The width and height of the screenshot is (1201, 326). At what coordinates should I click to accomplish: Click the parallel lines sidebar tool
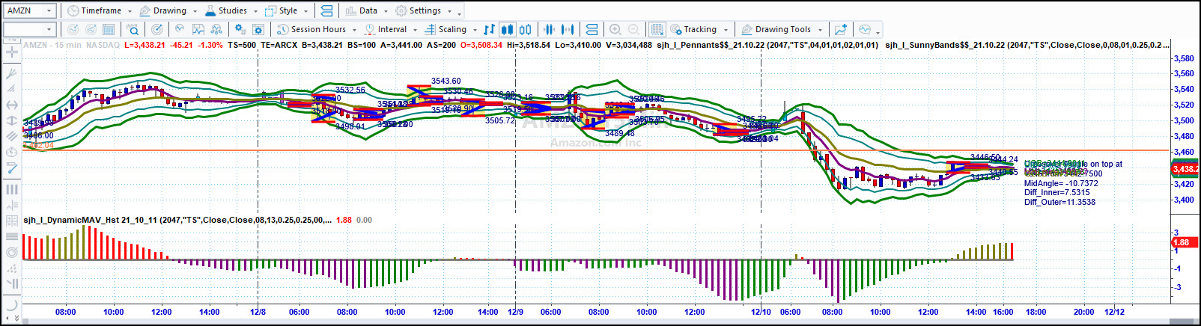tap(11, 136)
